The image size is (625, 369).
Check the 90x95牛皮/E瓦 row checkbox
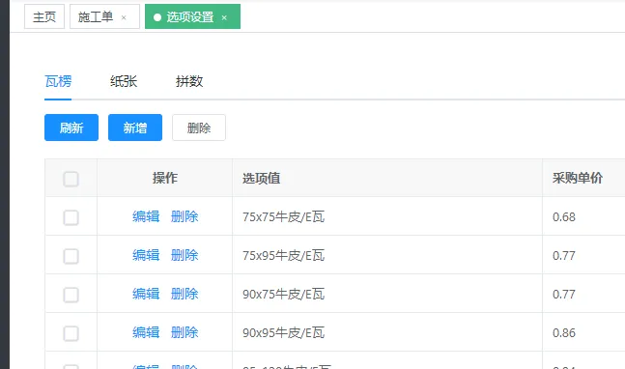point(71,333)
